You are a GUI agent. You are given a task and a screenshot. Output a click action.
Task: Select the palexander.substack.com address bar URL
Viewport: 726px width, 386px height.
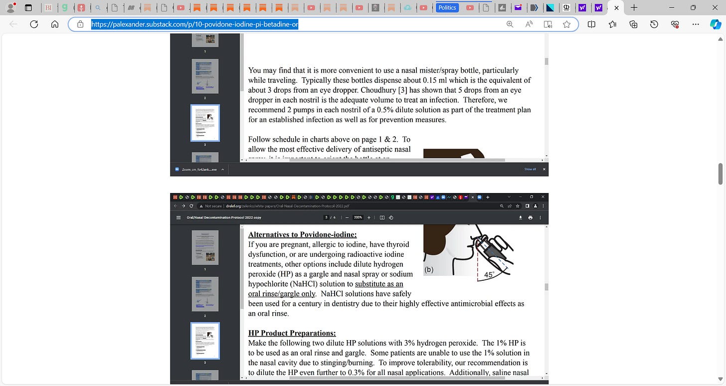[x=194, y=24]
